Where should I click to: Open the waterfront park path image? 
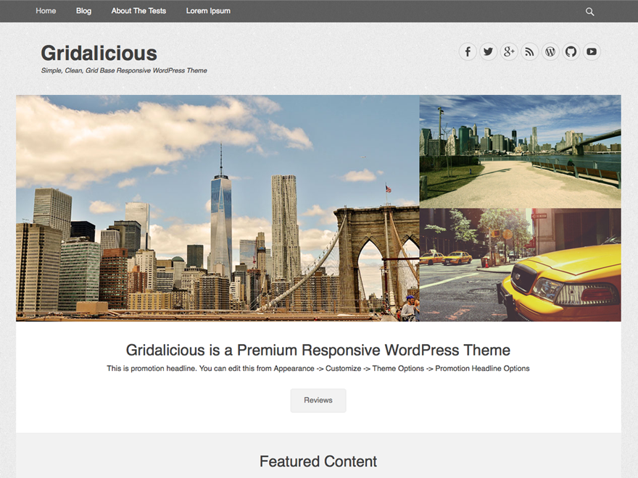[521, 151]
